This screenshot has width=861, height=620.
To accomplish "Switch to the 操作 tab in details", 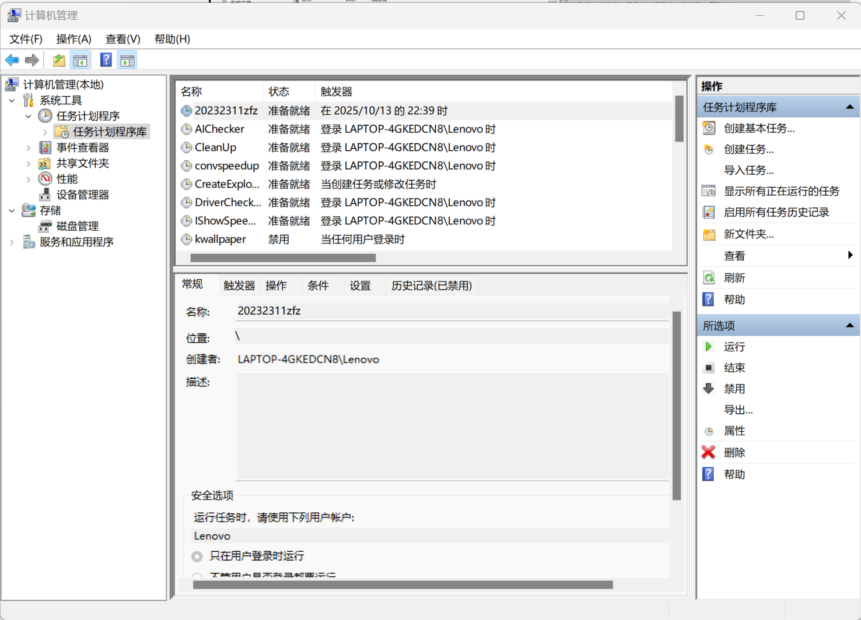I will [276, 286].
